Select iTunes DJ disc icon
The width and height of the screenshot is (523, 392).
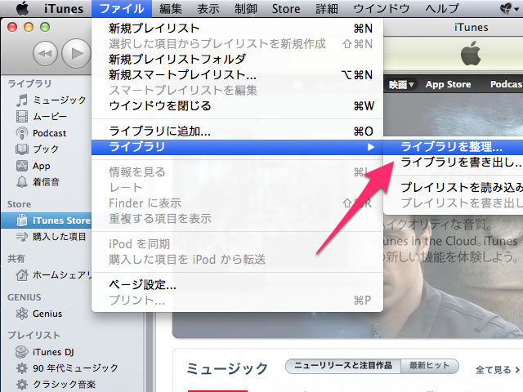coord(22,352)
